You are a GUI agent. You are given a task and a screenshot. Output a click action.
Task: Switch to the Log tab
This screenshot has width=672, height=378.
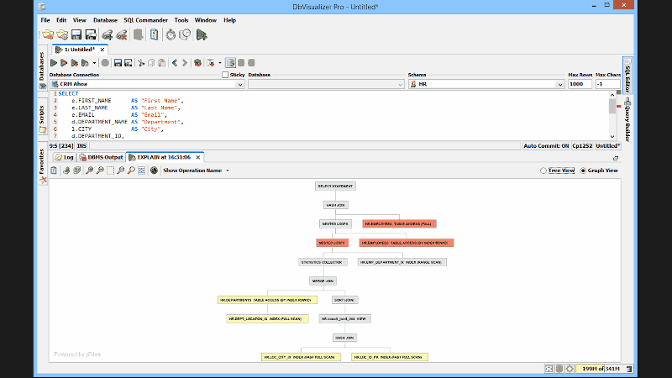tap(65, 157)
